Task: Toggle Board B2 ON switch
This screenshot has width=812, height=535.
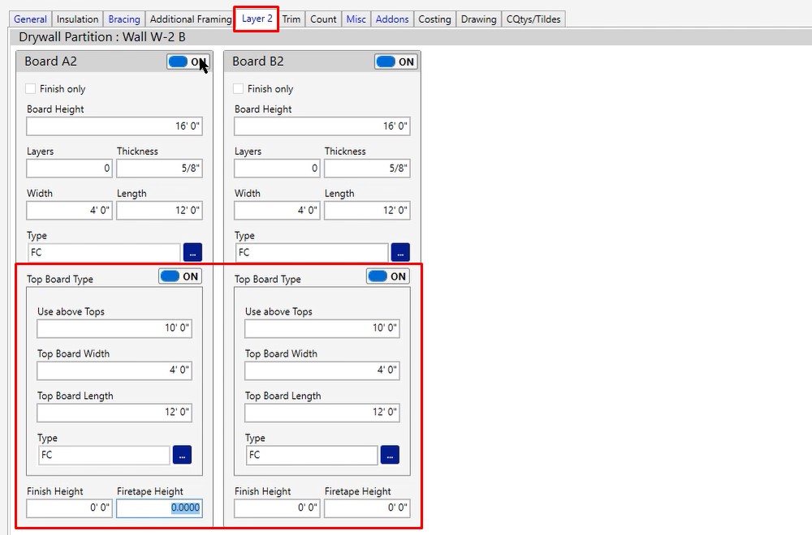Action: pyautogui.click(x=395, y=62)
